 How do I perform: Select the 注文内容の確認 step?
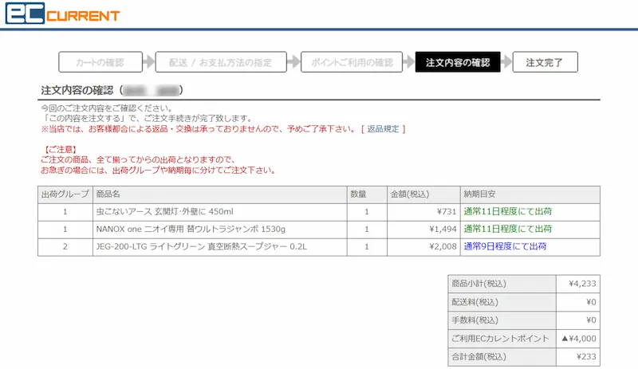point(458,62)
